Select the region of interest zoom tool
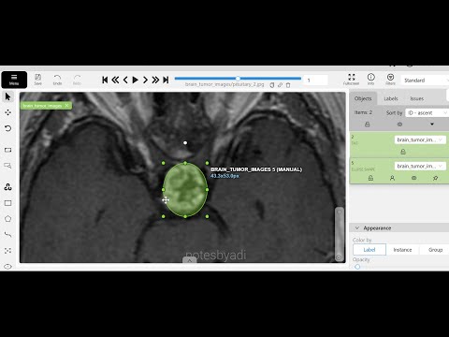The height and width of the screenshot is (337, 449). coord(8,166)
